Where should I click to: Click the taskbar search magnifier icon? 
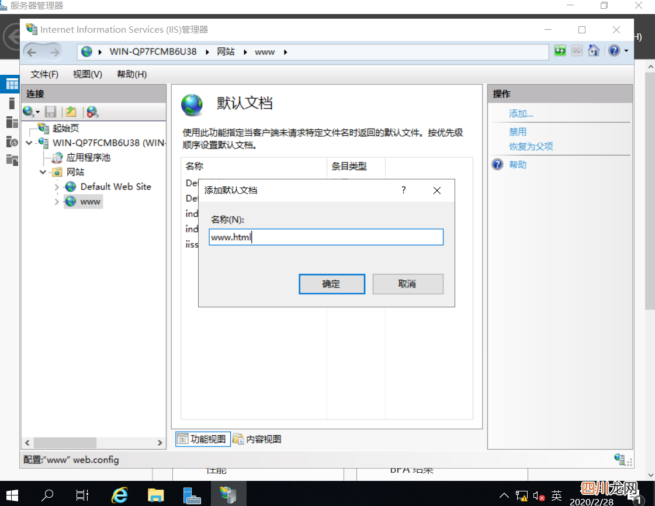47,495
